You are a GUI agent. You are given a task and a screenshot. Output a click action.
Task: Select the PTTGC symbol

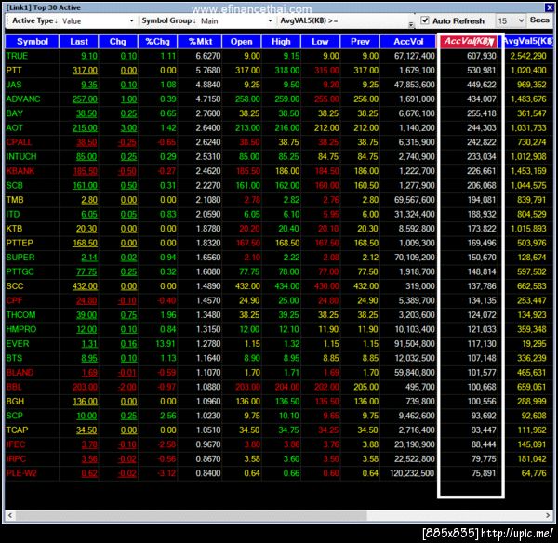pos(20,271)
